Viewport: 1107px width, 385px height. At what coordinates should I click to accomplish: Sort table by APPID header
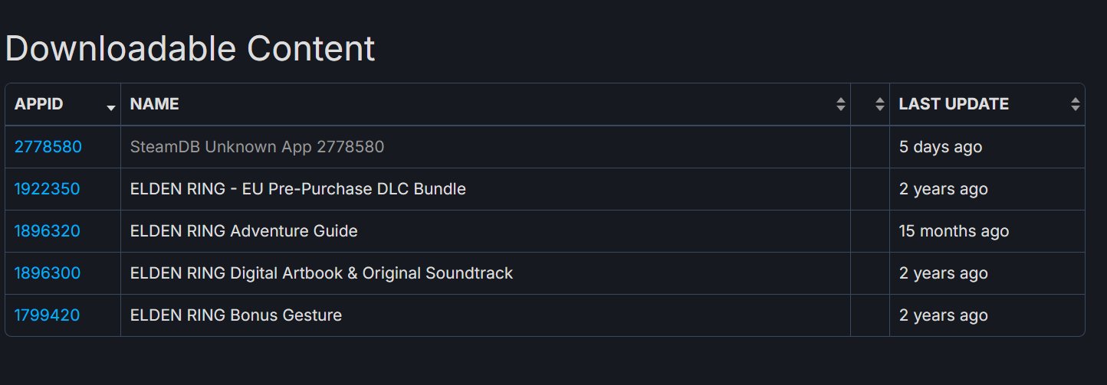click(39, 104)
